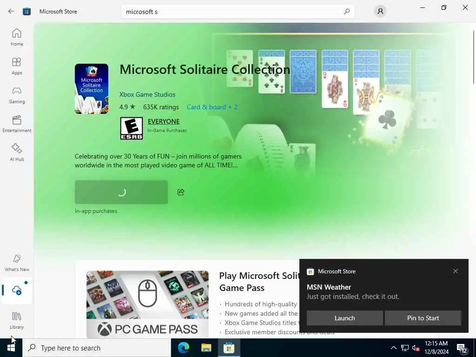Go back with the Store back arrow
Image resolution: width=476 pixels, height=357 pixels.
11,12
